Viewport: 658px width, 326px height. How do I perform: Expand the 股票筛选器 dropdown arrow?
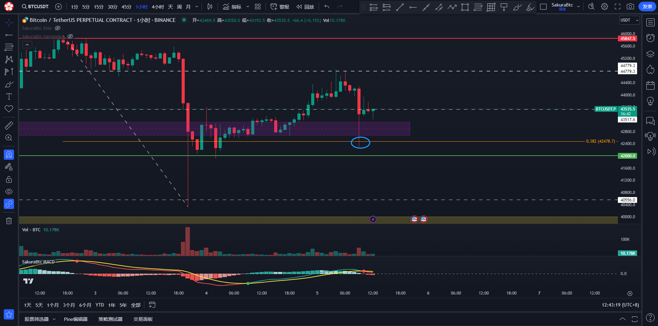(x=54, y=319)
